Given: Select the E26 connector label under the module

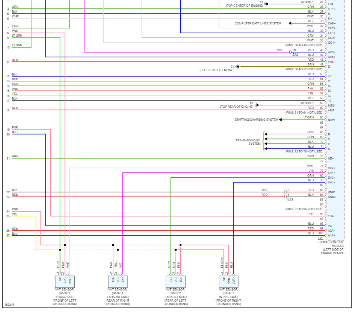Looking at the screenshot, I should [320, 238].
